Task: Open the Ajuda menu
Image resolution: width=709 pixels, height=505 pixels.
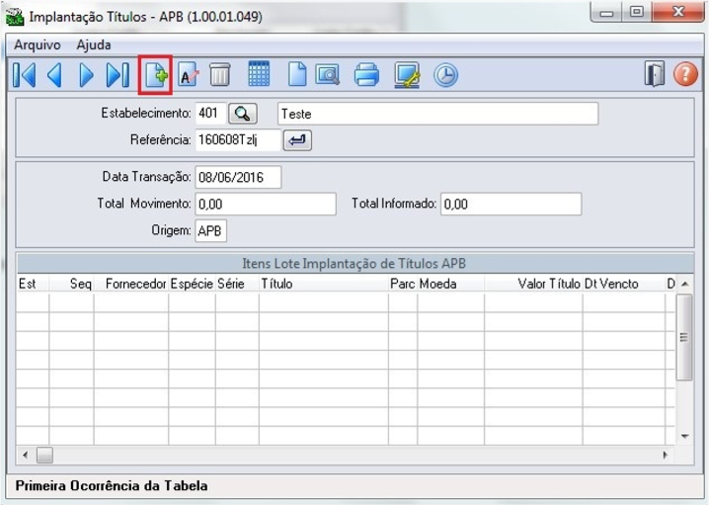Action: [x=94, y=44]
